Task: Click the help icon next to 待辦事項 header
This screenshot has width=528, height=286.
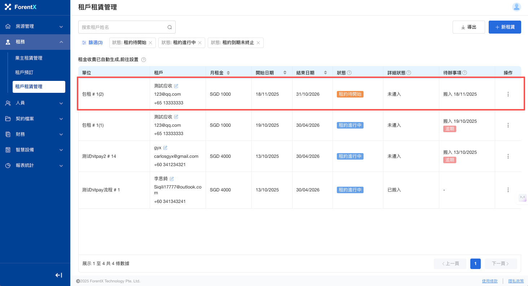Action: tap(465, 73)
